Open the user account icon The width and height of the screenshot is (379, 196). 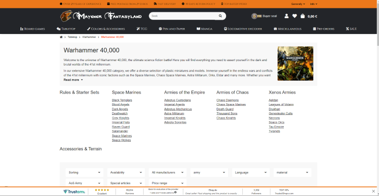[x=286, y=16]
